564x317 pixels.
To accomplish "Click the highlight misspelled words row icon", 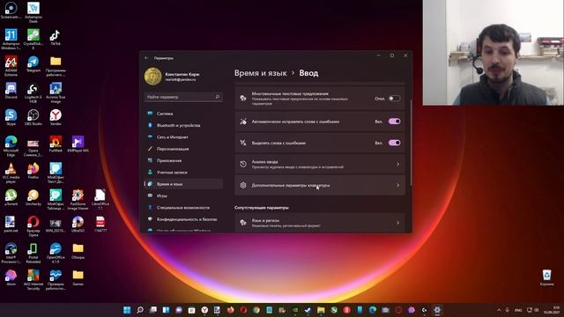I will point(243,143).
